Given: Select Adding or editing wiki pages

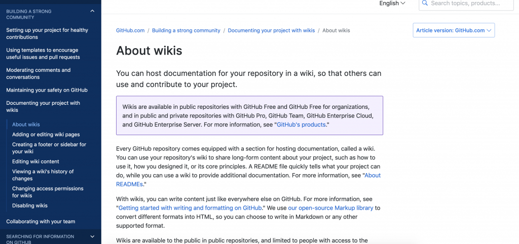Looking at the screenshot, I should pos(46,135).
